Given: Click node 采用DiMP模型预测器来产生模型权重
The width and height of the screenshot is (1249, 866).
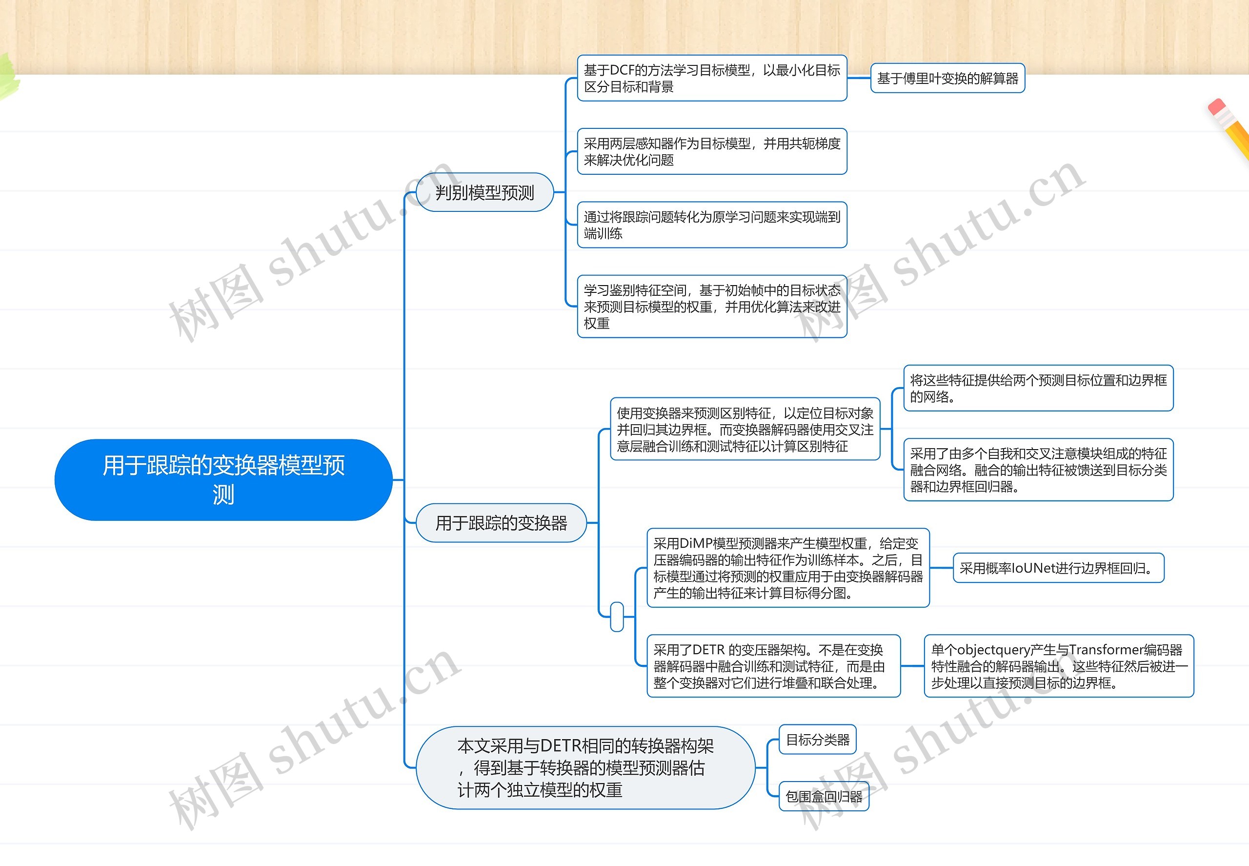Looking at the screenshot, I should coord(788,568).
